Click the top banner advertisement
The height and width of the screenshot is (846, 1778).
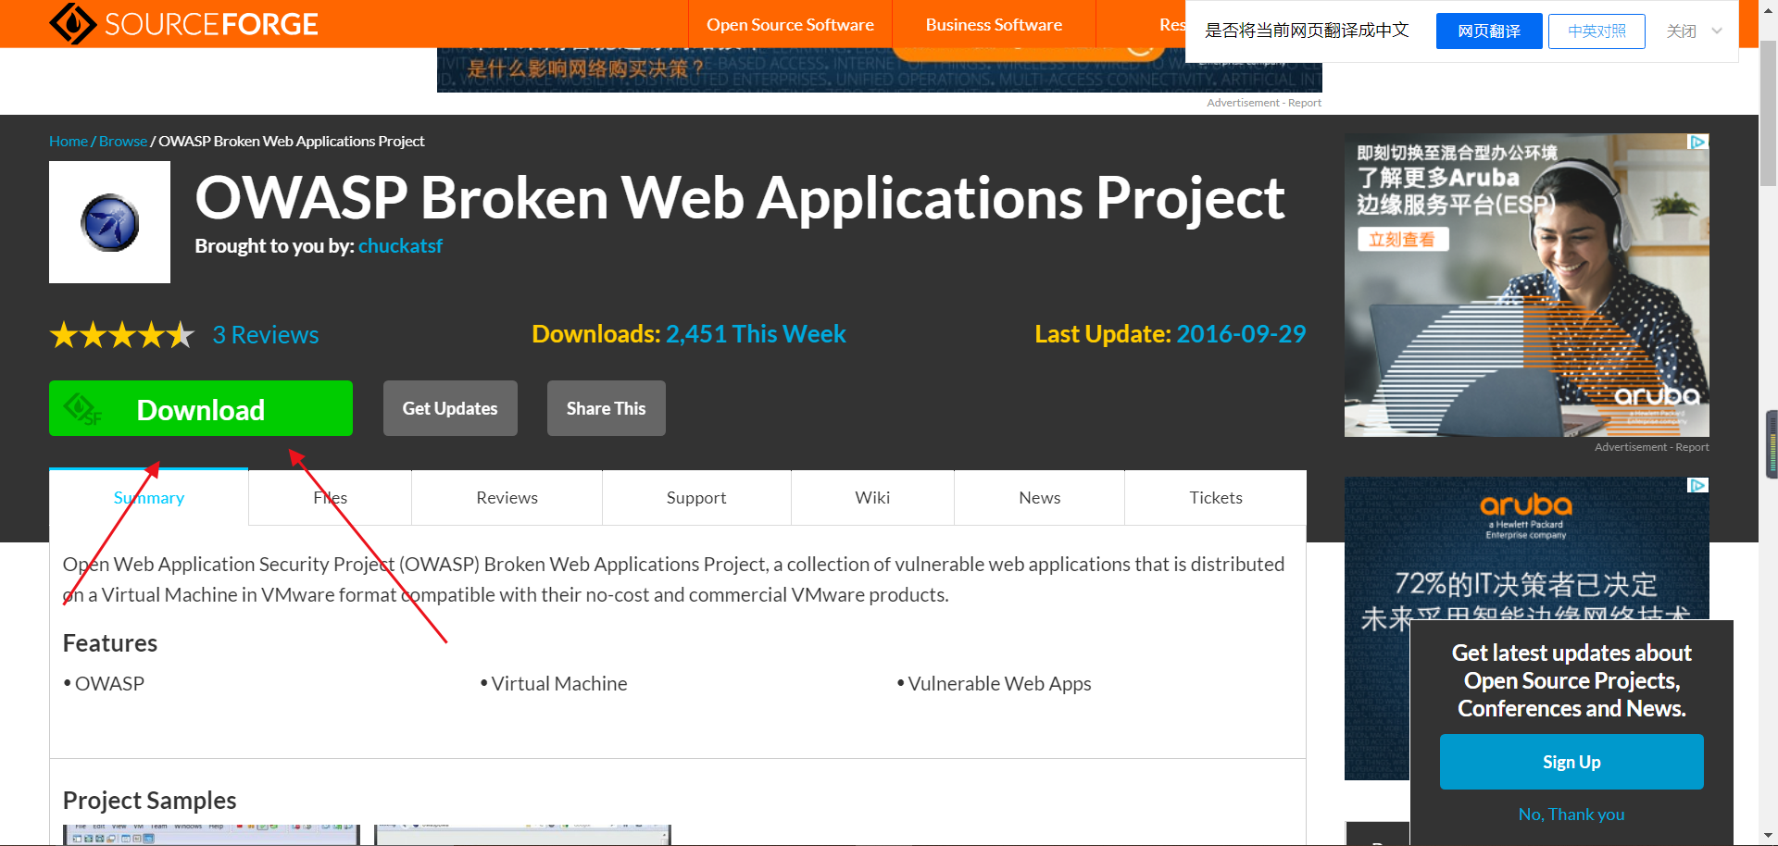[x=879, y=69]
